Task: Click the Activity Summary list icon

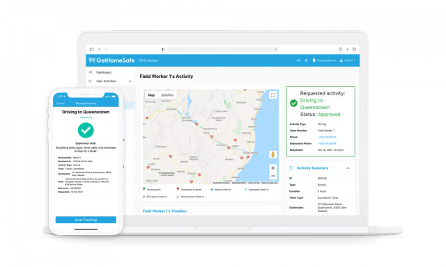Action: point(291,168)
